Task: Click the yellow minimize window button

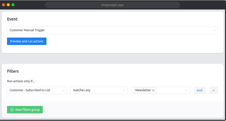Action: coord(8,5)
